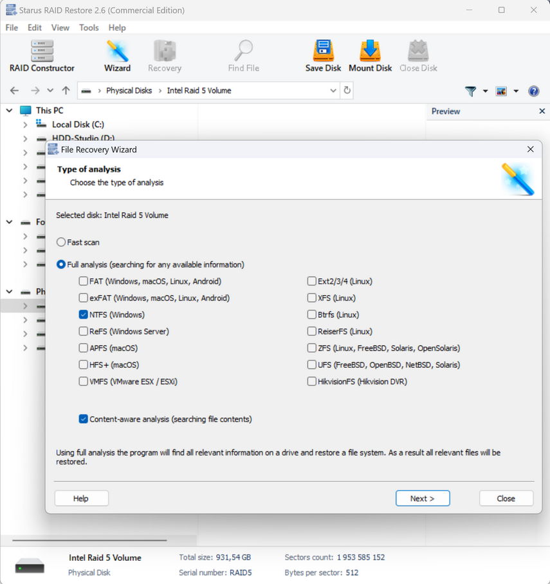Enable the ZFS file system checkbox
Screen dimensions: 550x584
pos(311,348)
